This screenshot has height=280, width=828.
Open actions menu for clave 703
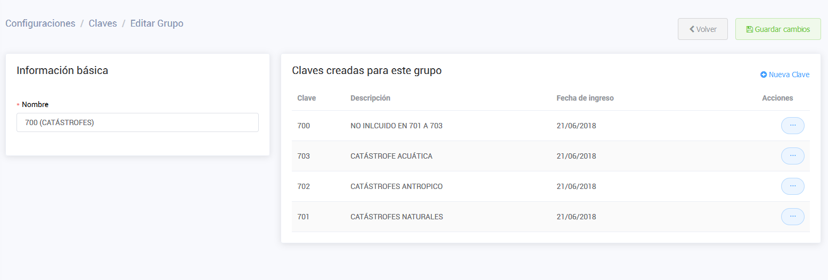792,156
